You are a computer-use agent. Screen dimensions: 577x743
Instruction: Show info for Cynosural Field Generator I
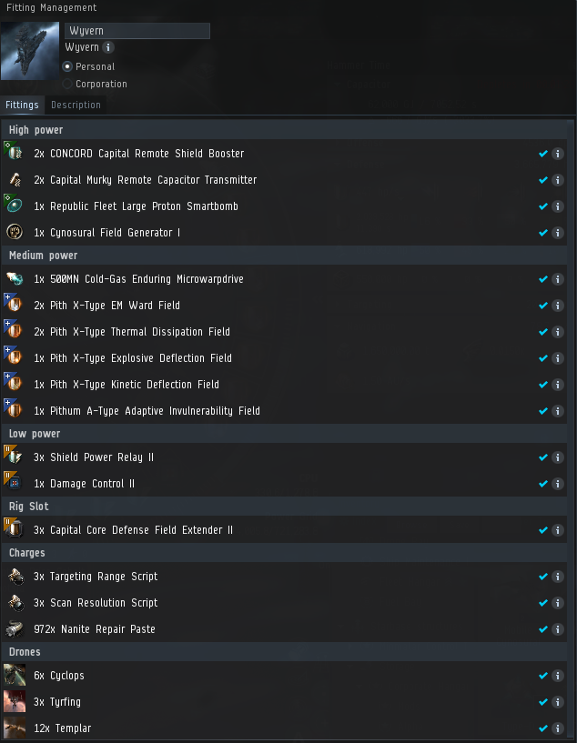pos(558,233)
